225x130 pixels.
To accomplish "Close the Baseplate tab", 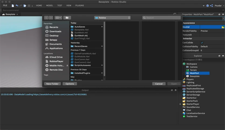I will (17, 14).
